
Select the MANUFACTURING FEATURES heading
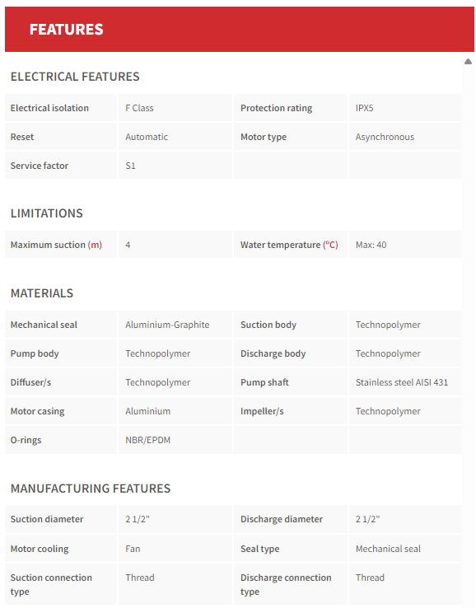91,489
